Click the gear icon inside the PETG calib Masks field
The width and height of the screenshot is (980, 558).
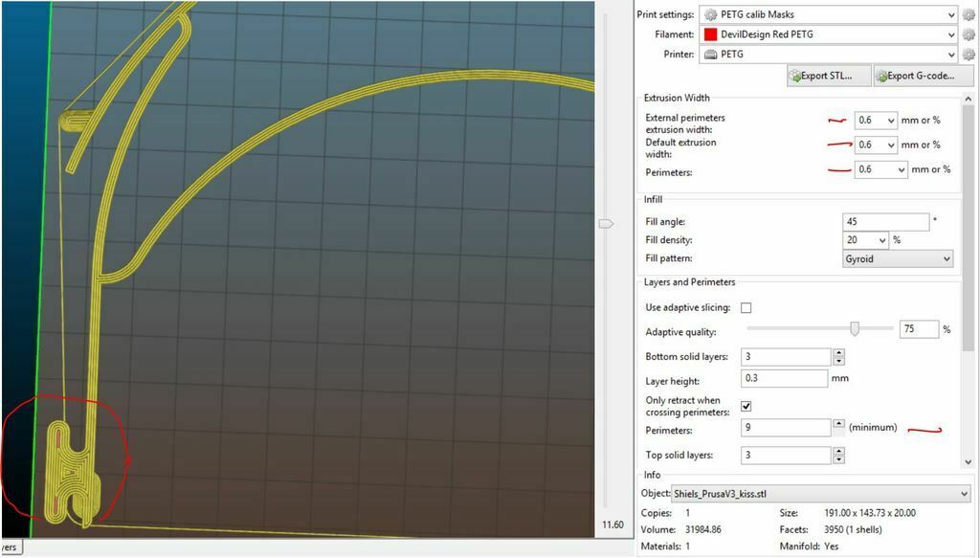[711, 14]
